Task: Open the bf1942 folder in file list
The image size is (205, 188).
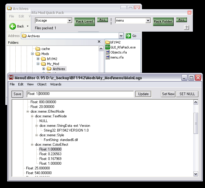Action: pyautogui.click(x=113, y=42)
